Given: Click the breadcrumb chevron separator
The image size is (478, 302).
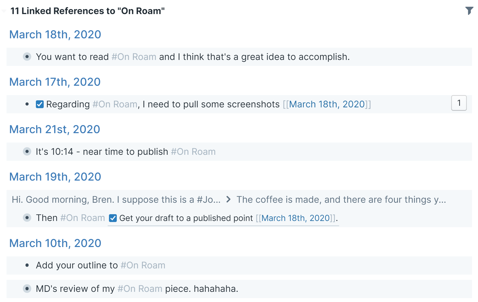Looking at the screenshot, I should pyautogui.click(x=228, y=200).
